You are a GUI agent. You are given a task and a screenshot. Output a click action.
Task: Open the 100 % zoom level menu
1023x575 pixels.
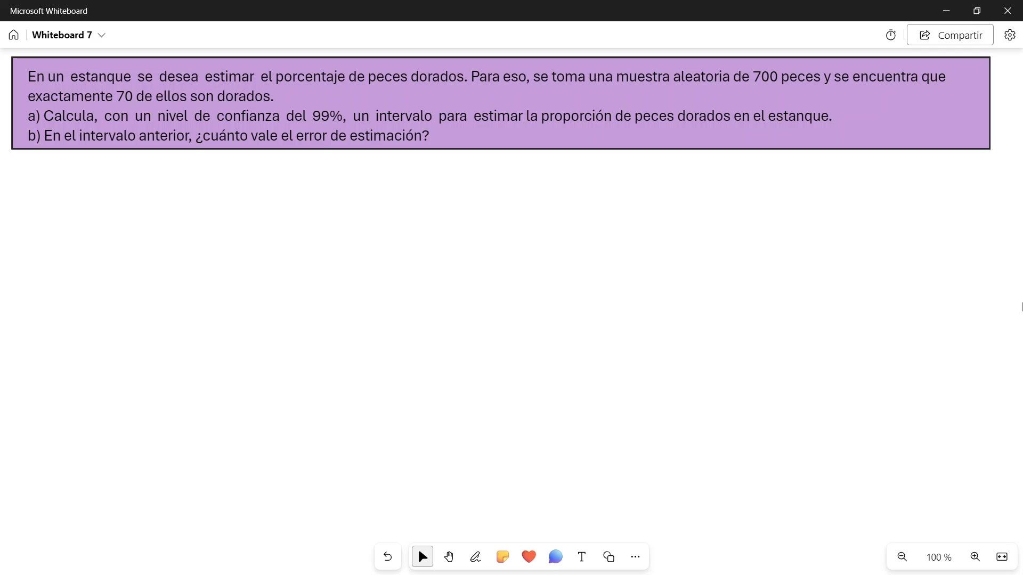coord(938,557)
